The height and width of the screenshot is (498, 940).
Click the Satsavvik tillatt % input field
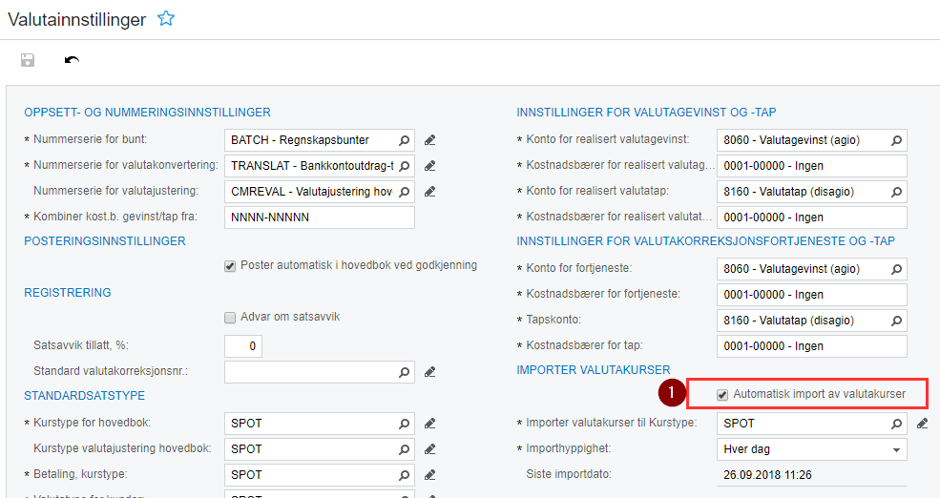[243, 346]
